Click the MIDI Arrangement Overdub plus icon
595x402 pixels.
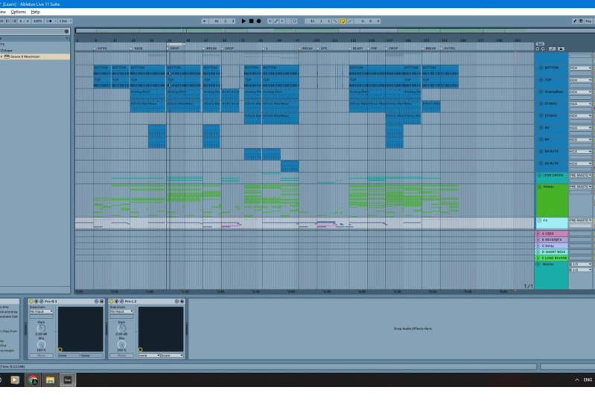point(270,22)
